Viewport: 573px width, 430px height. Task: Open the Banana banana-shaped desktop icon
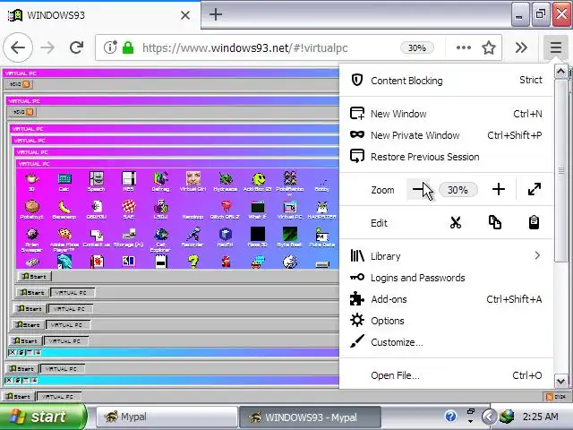tap(64, 210)
